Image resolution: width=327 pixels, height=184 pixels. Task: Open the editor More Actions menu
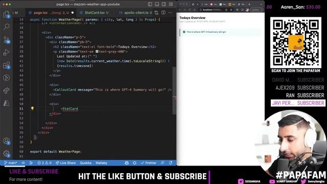(x=170, y=13)
